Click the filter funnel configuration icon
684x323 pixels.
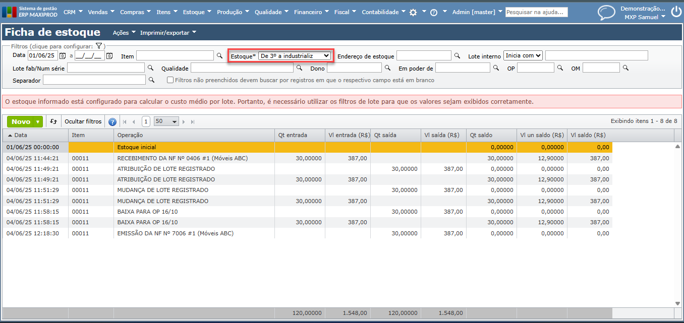pos(99,46)
